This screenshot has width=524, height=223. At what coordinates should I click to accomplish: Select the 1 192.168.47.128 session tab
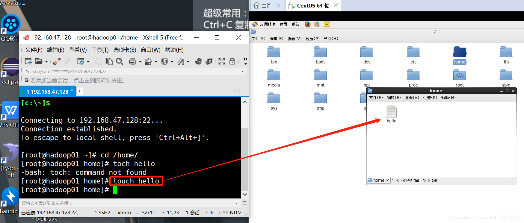pos(47,92)
